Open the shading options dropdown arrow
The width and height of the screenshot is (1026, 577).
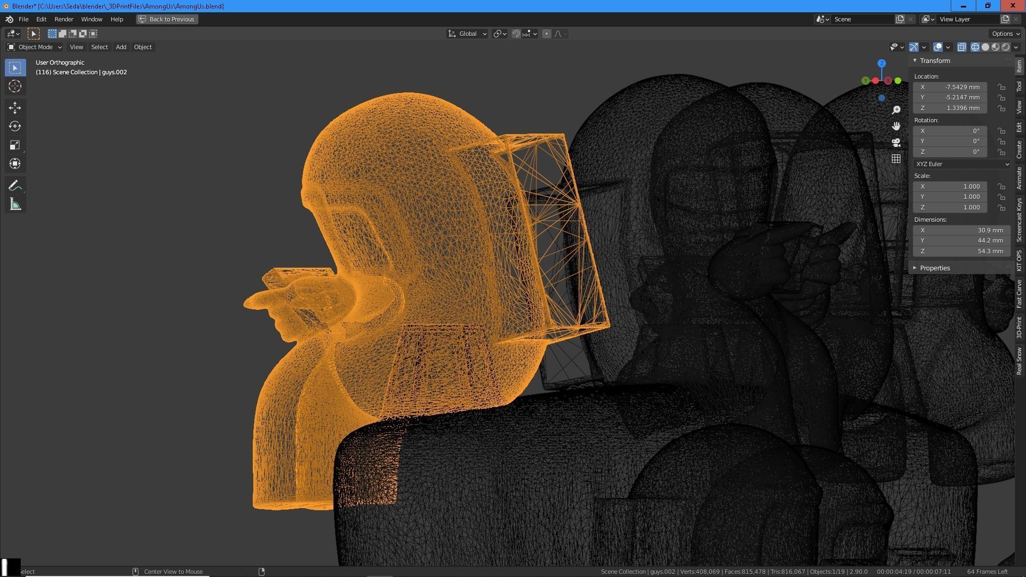1016,47
